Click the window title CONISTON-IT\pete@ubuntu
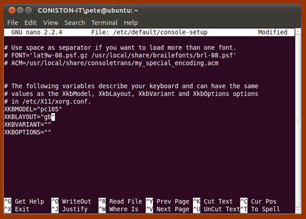The width and height of the screenshot is (306, 219). point(88,11)
